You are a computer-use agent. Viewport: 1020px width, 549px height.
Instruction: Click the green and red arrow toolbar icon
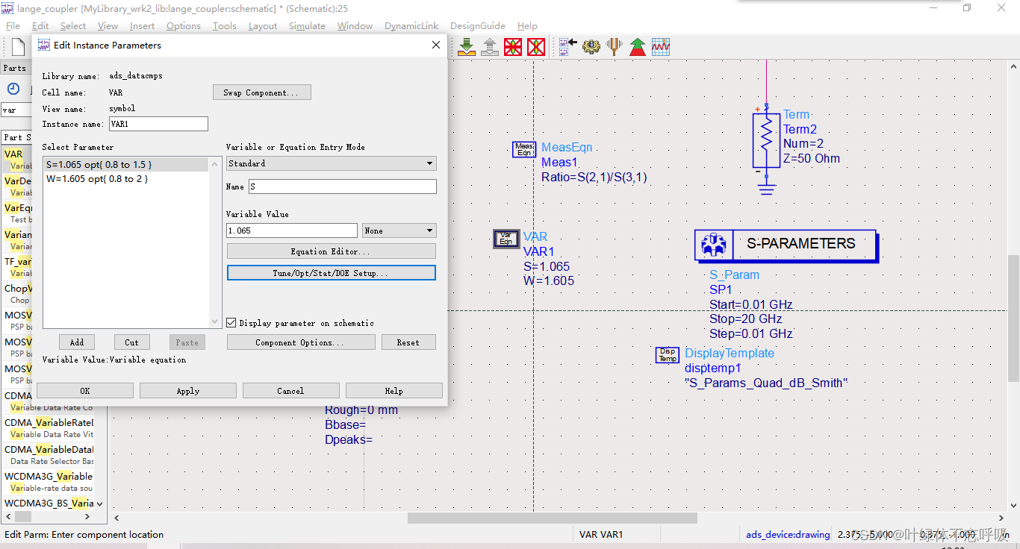637,47
